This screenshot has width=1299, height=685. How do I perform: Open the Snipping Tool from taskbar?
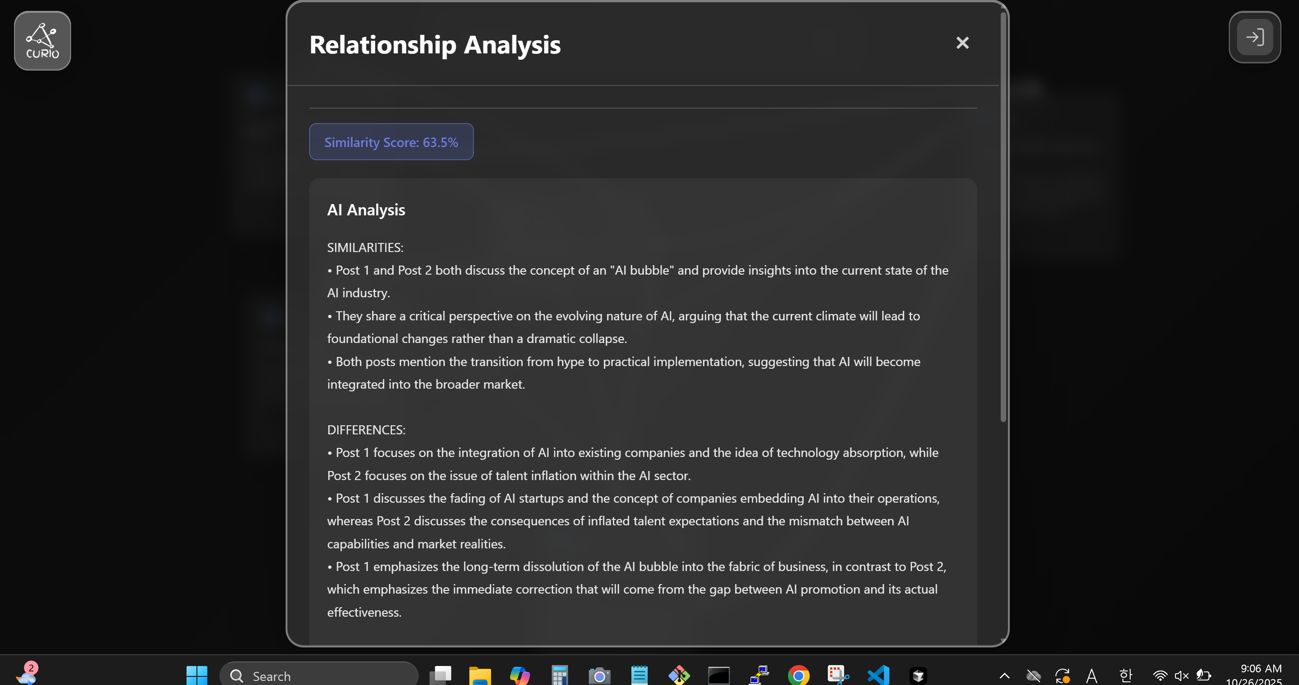tap(838, 675)
